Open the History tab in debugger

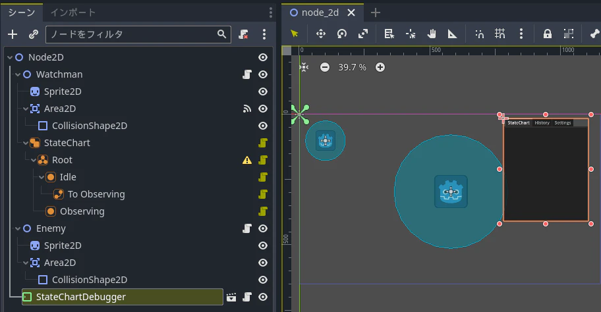point(542,123)
